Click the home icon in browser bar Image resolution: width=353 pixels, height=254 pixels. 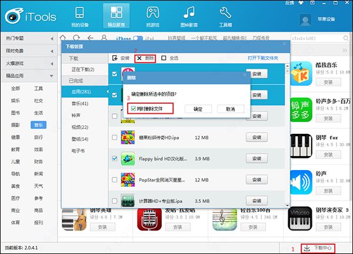click(63, 38)
